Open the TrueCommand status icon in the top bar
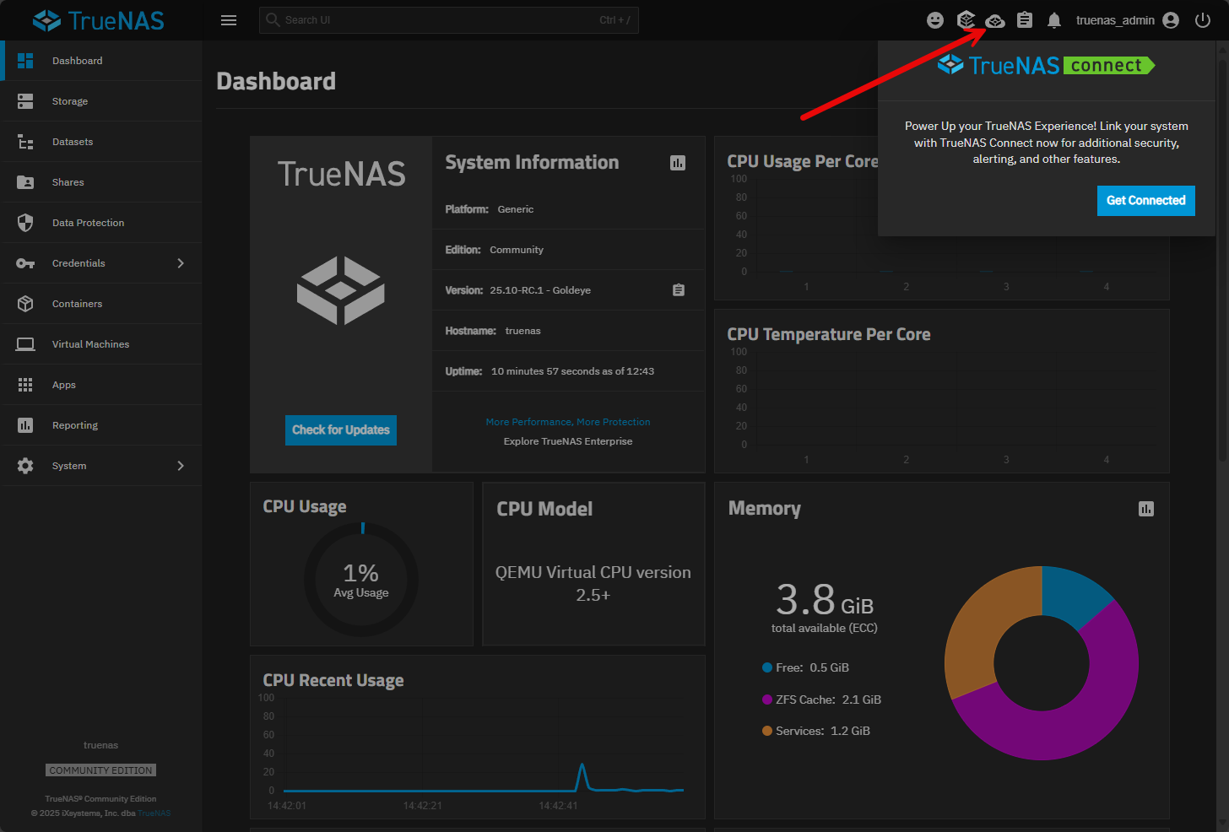 coord(966,20)
